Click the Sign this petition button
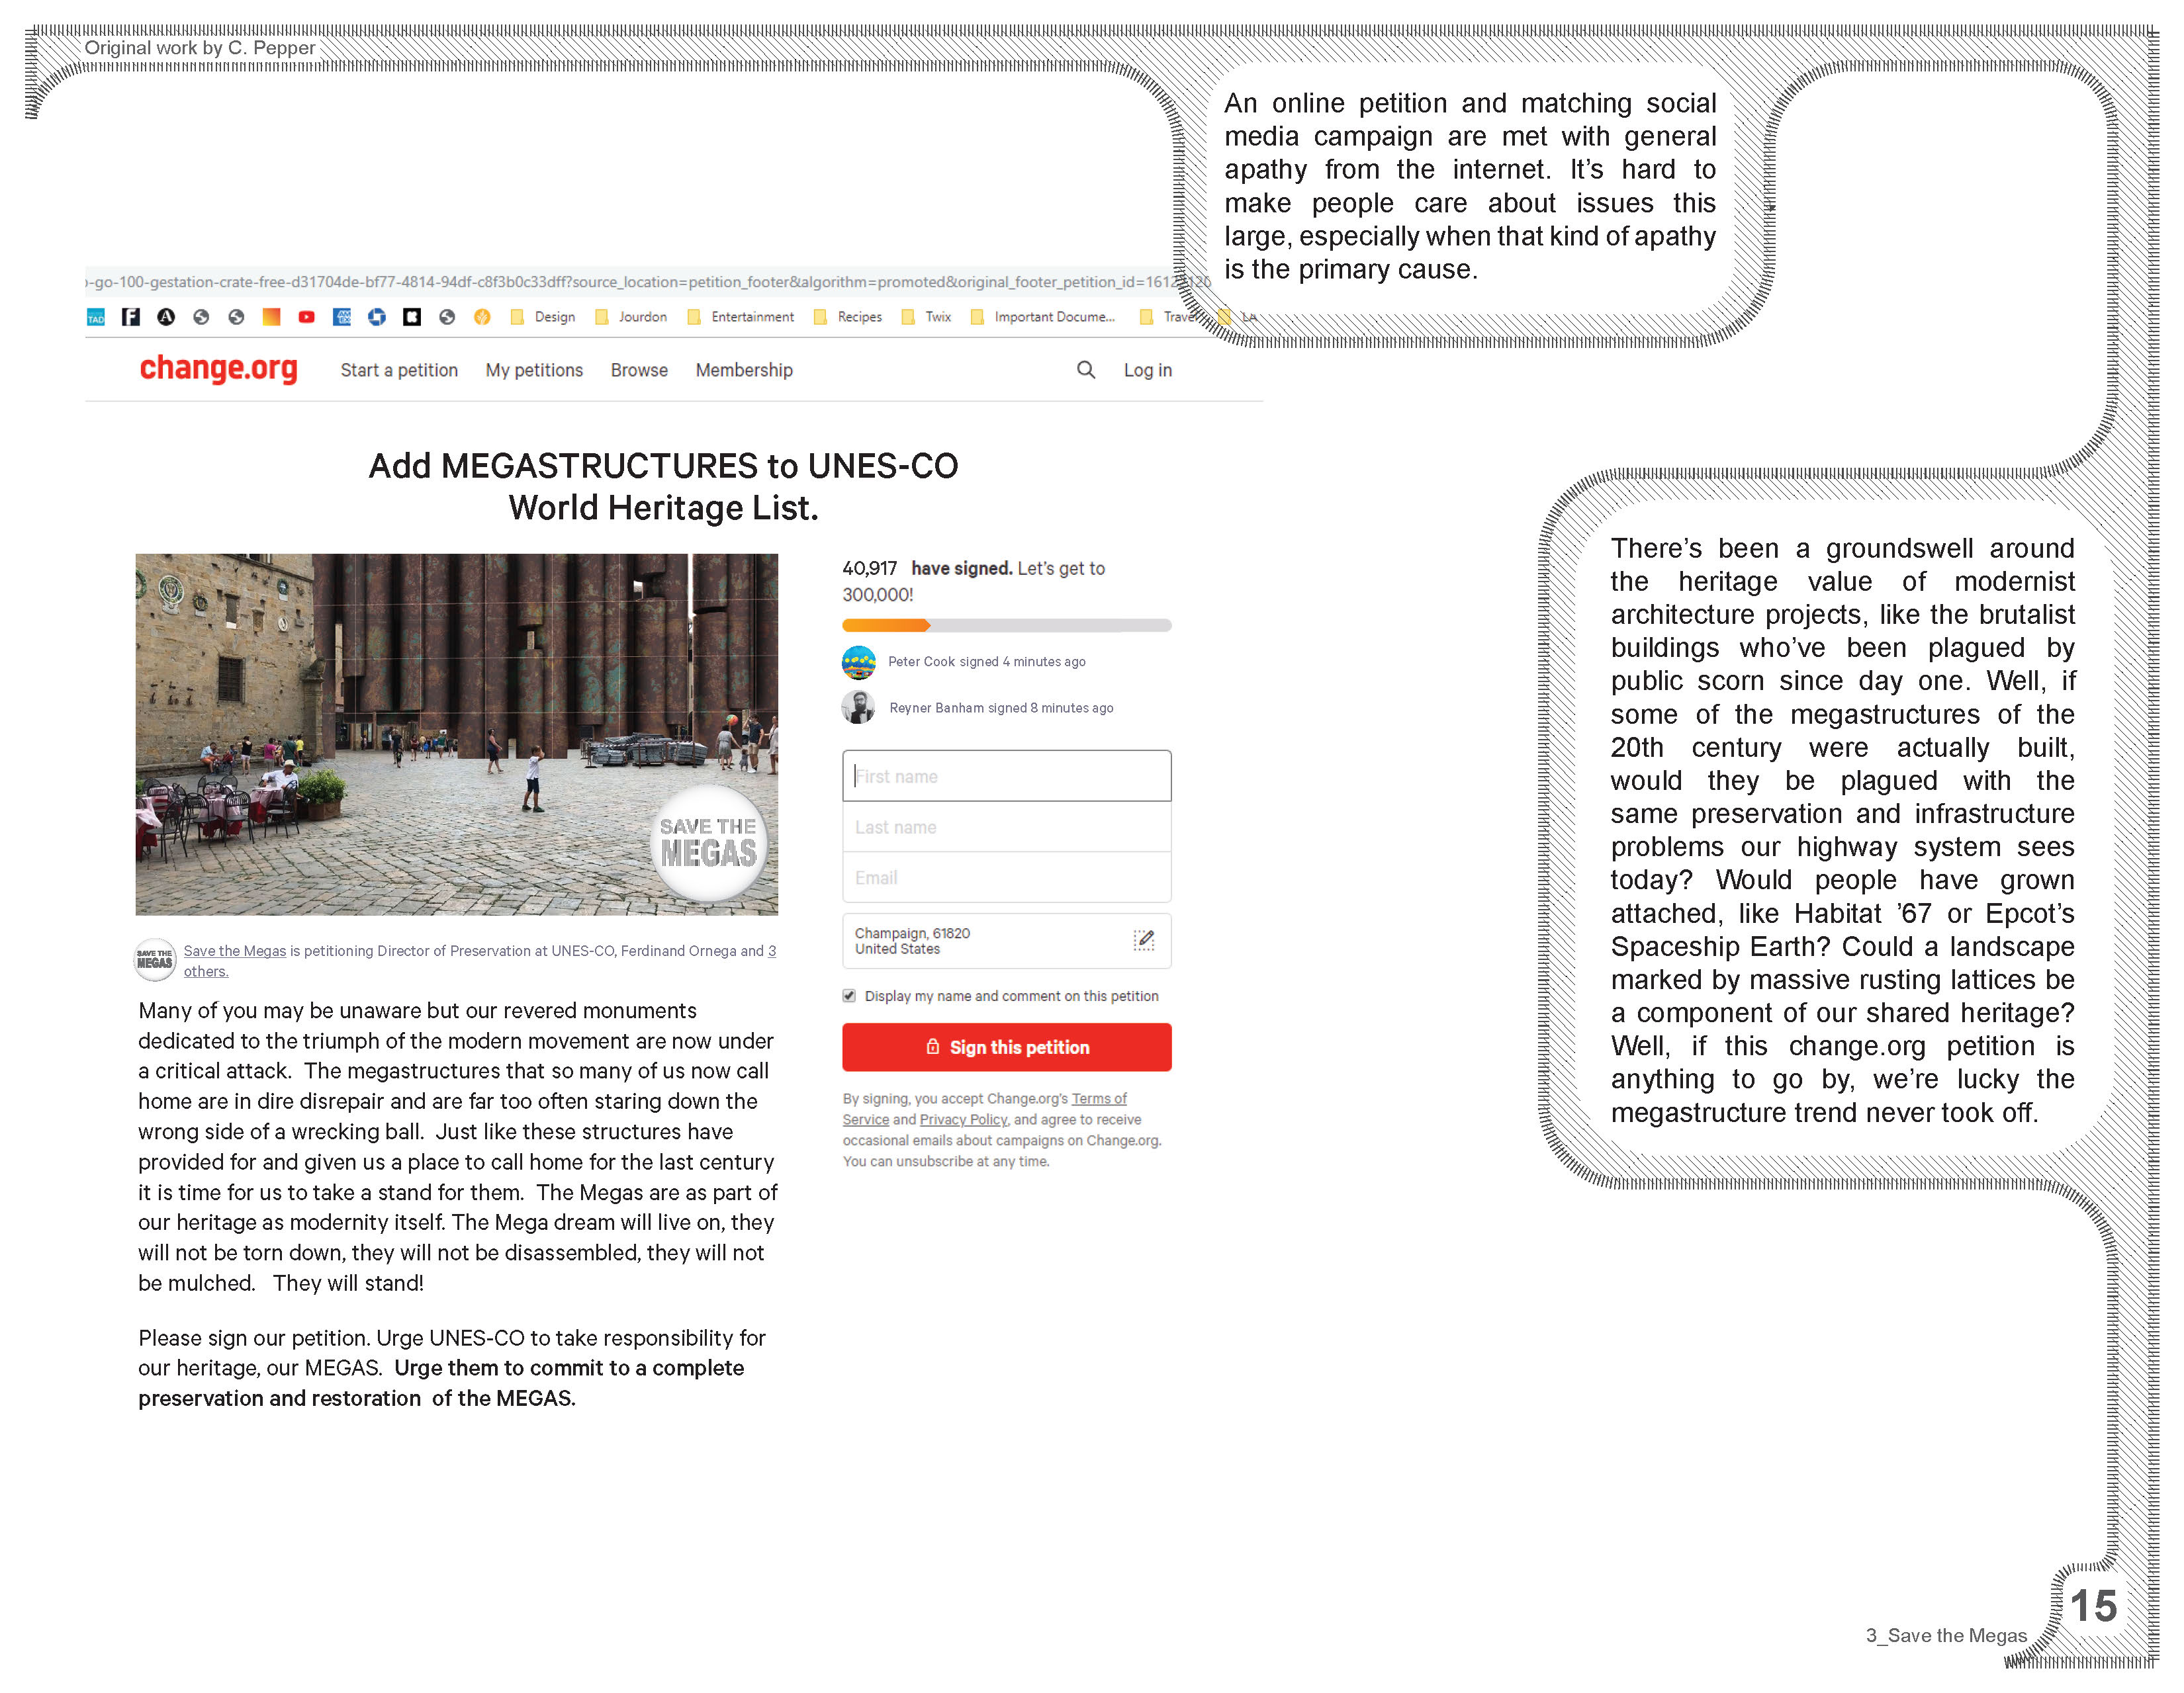This screenshot has width=2184, height=1693. [x=1006, y=1047]
